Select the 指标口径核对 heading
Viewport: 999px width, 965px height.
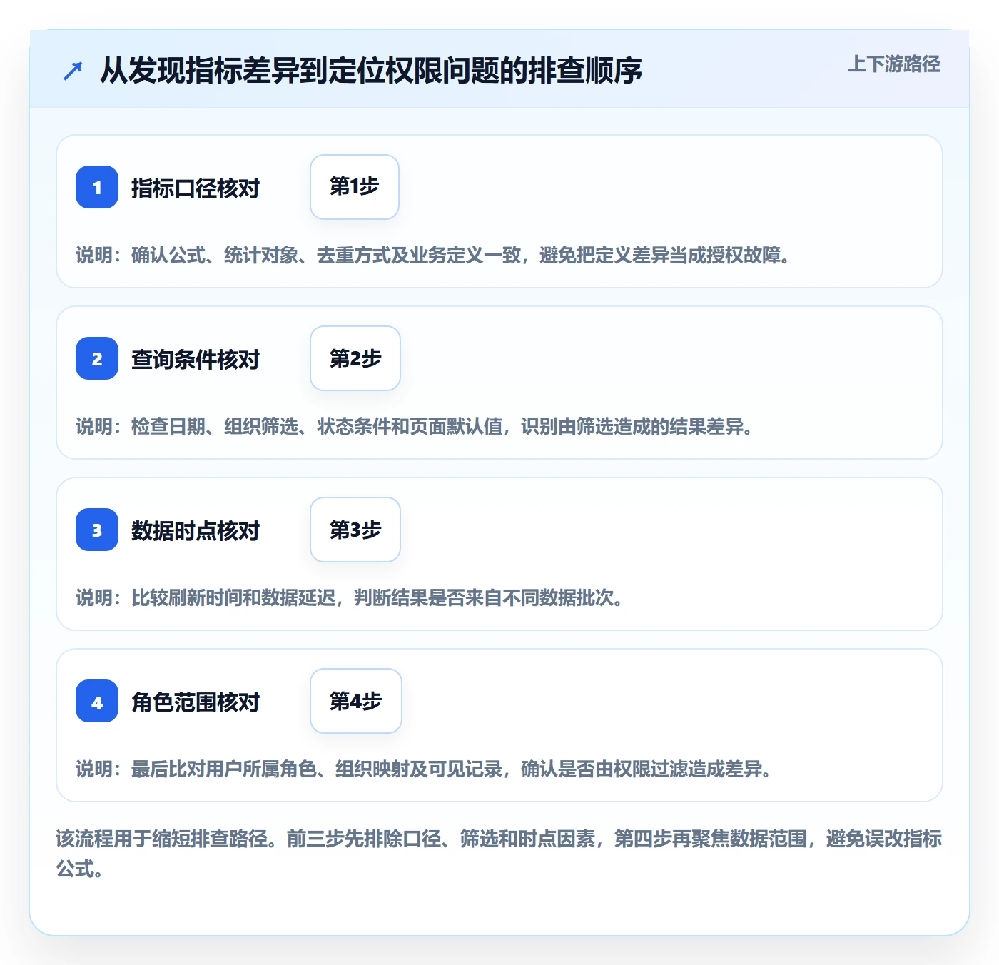point(196,188)
